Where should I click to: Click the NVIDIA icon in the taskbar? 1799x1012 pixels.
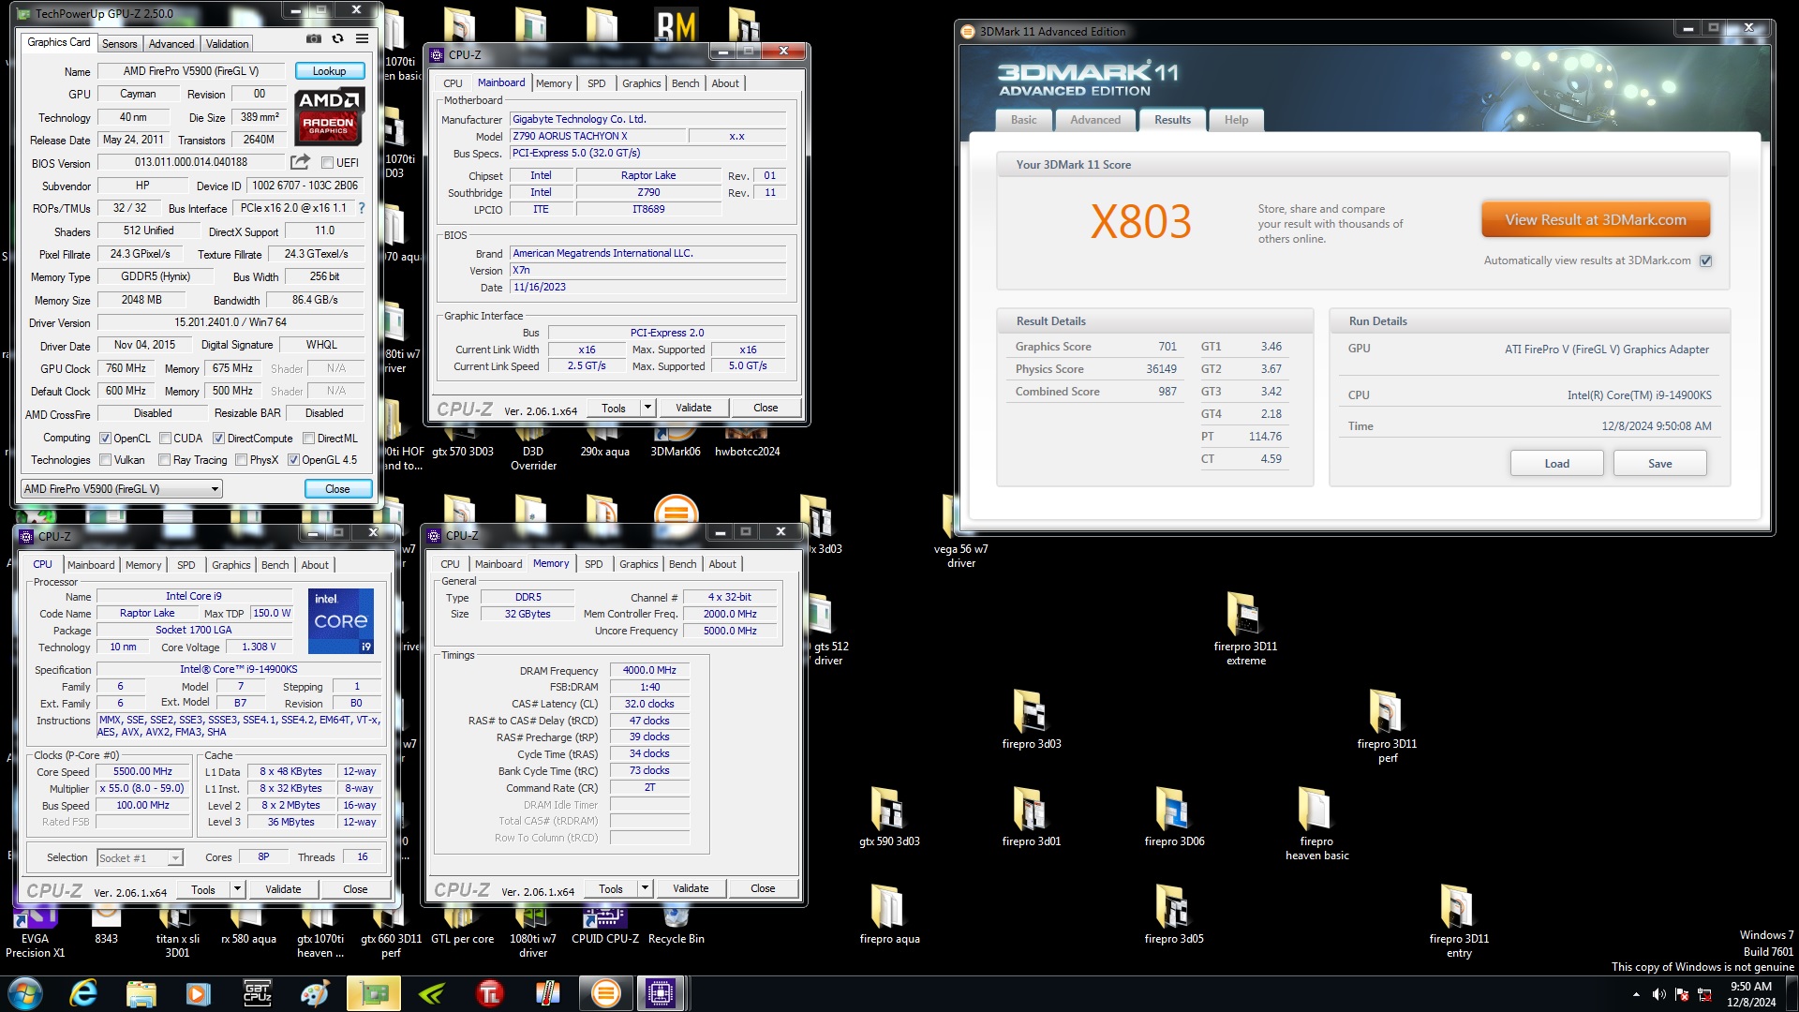(x=431, y=993)
